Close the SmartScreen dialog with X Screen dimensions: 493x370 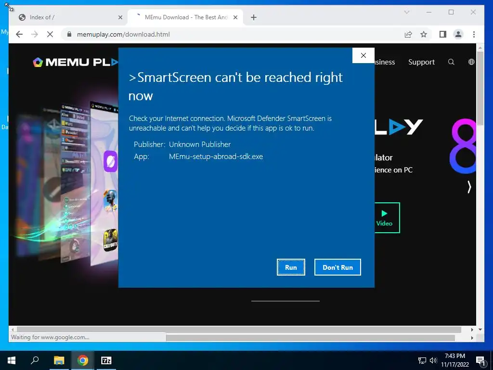[x=363, y=55]
